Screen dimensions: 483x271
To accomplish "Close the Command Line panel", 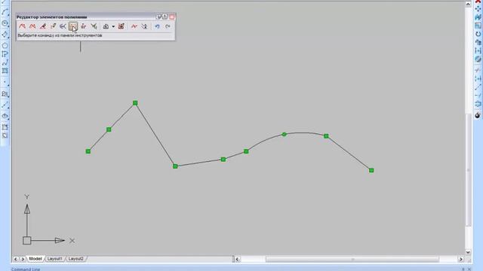I will (x=469, y=269).
